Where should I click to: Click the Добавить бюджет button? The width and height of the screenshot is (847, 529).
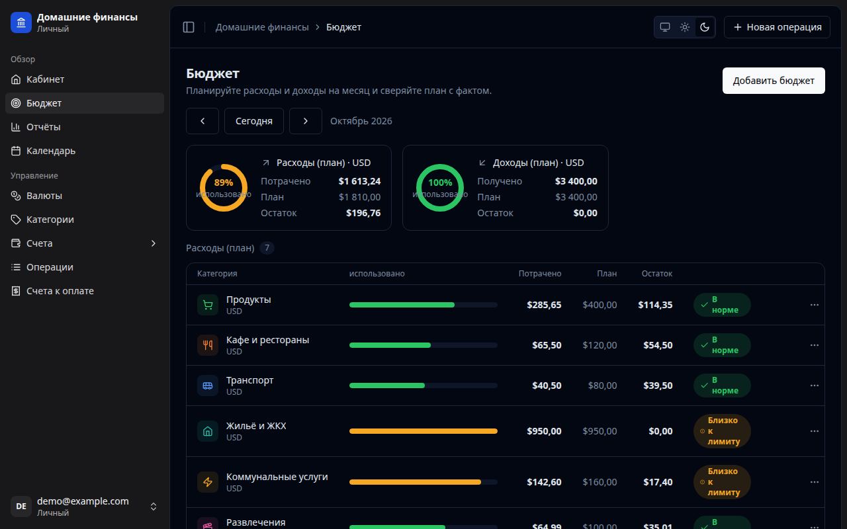(774, 81)
